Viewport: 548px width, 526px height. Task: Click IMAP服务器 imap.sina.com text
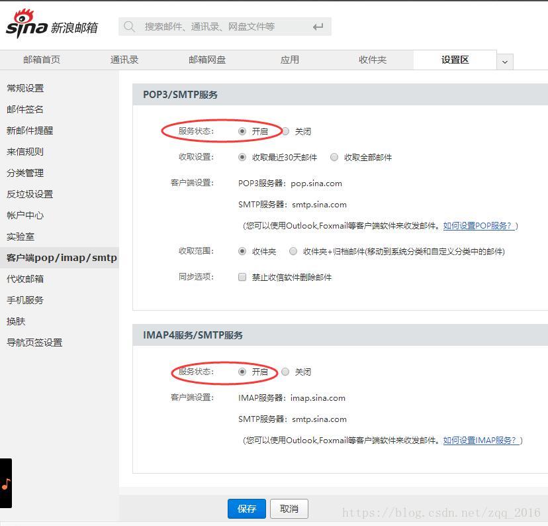coord(291,397)
